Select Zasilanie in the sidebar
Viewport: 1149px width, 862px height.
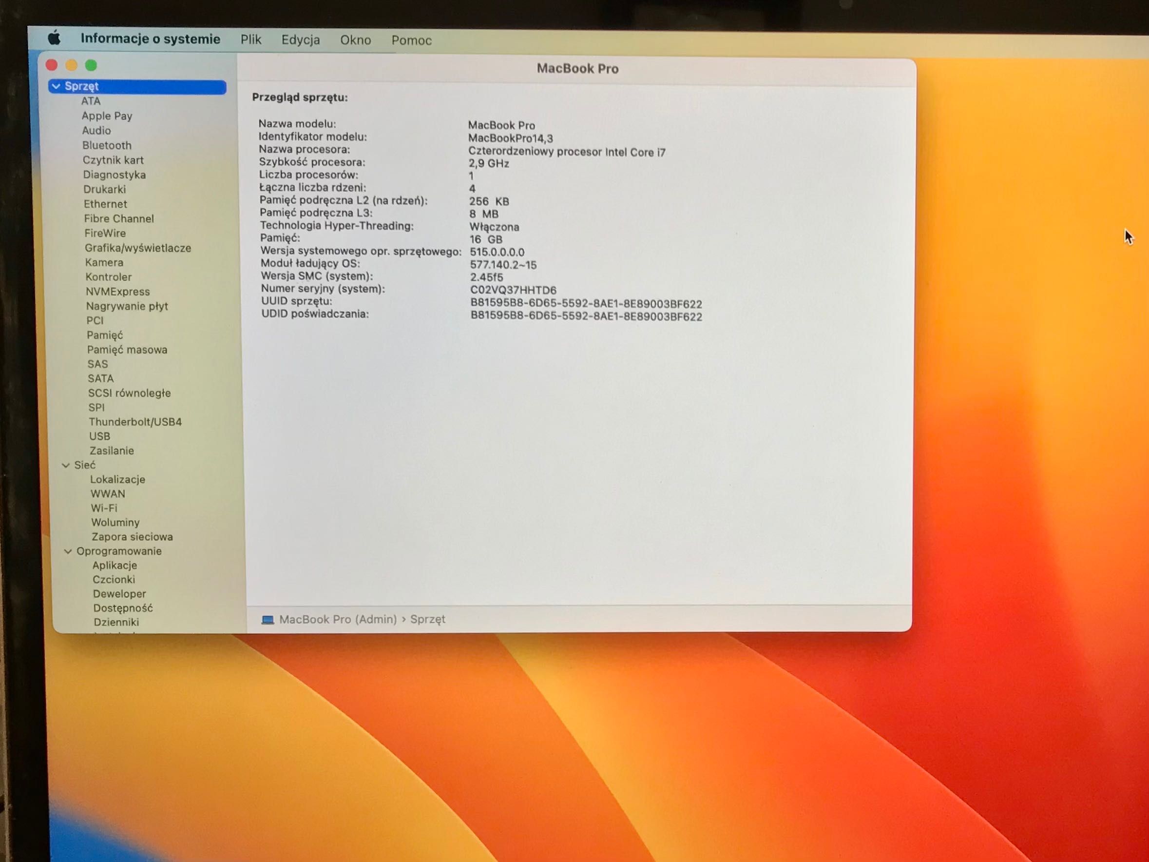tap(112, 451)
